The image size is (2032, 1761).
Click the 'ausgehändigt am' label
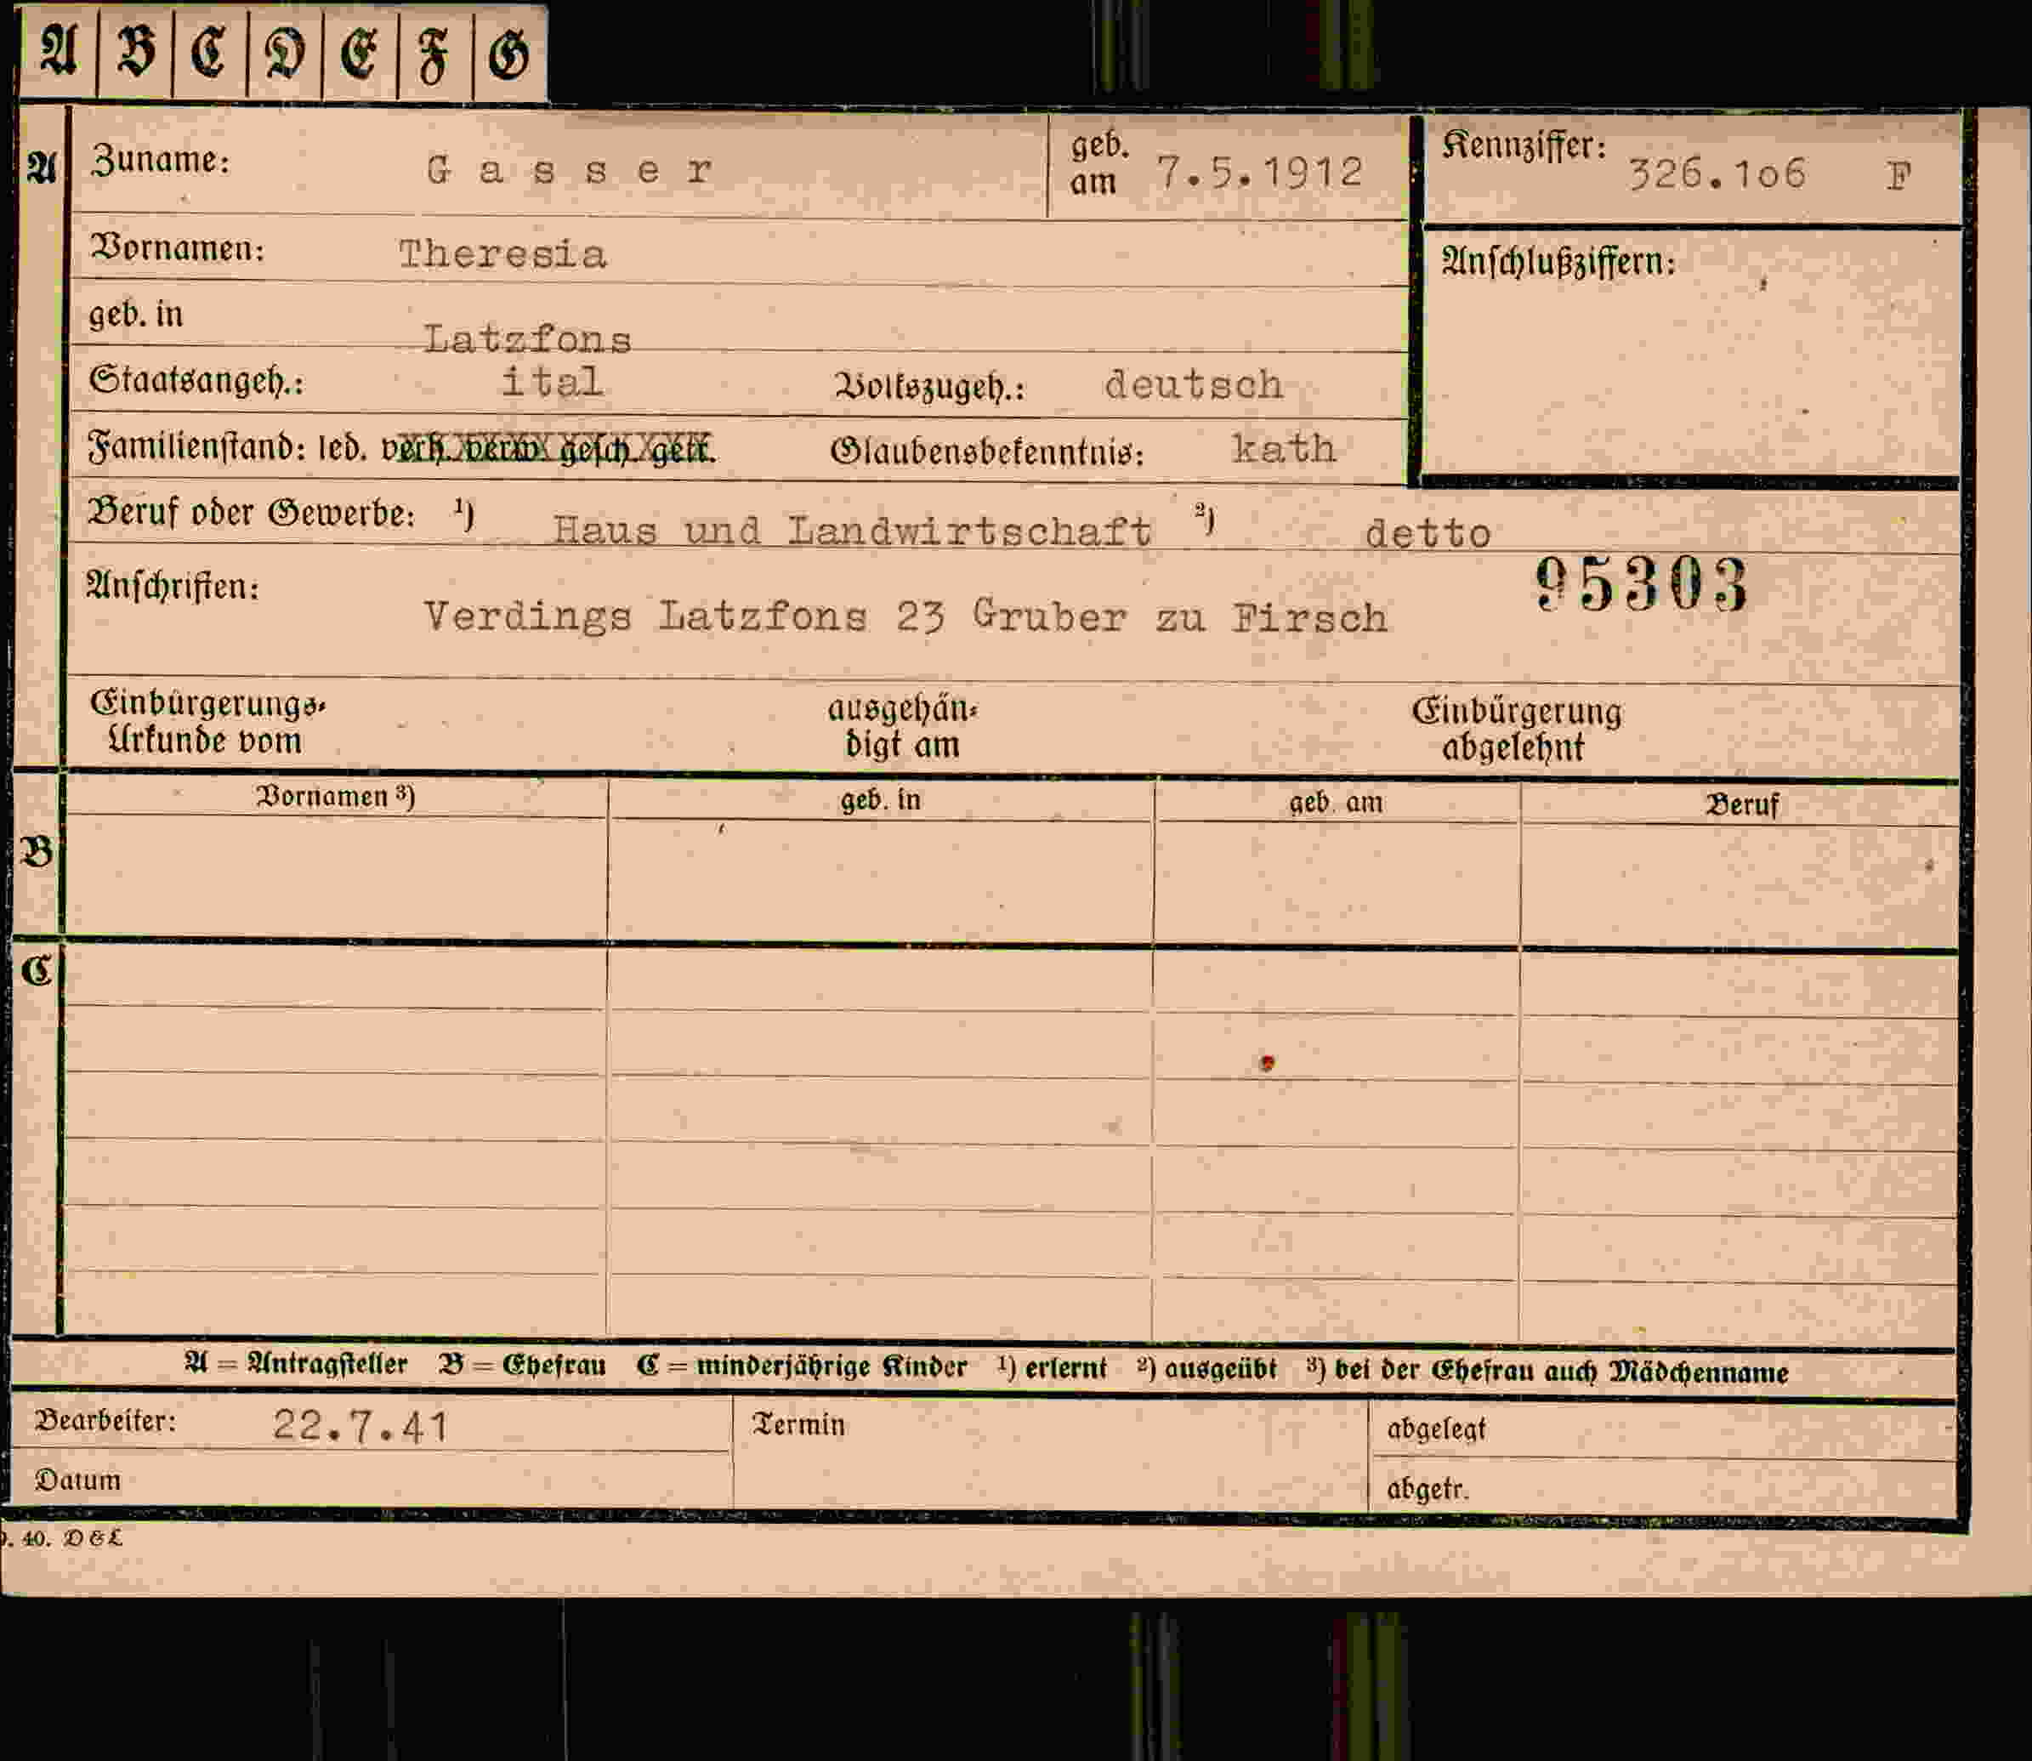902,727
